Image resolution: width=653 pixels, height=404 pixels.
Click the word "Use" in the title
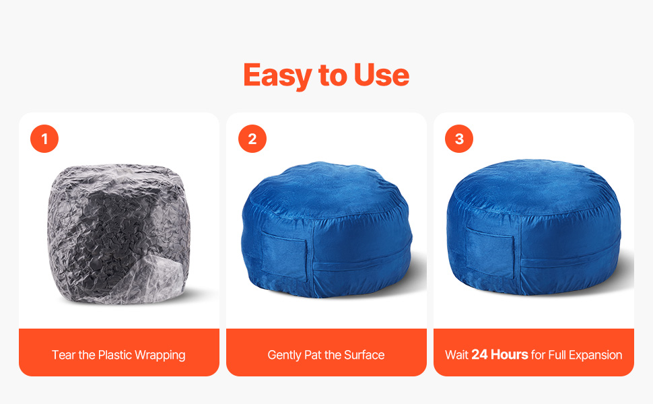pyautogui.click(x=382, y=75)
